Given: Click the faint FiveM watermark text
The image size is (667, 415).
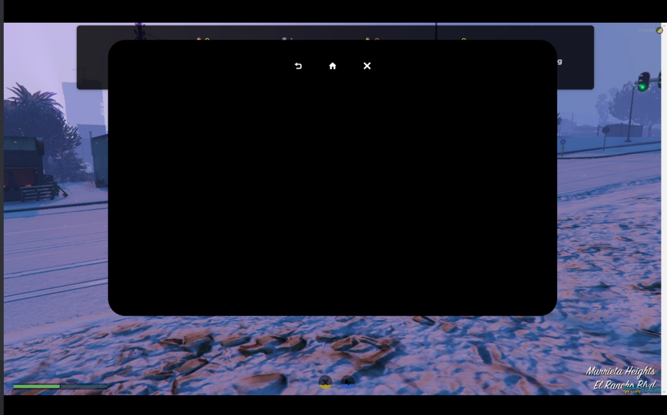Looking at the screenshot, I should 646,30.
